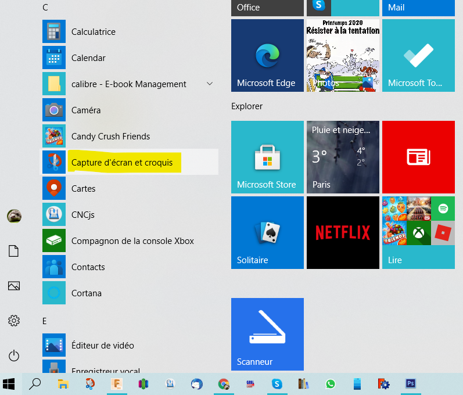Viewport: 463px width, 395px height.
Task: Open Spotify in the Lire tile
Action: [x=443, y=209]
